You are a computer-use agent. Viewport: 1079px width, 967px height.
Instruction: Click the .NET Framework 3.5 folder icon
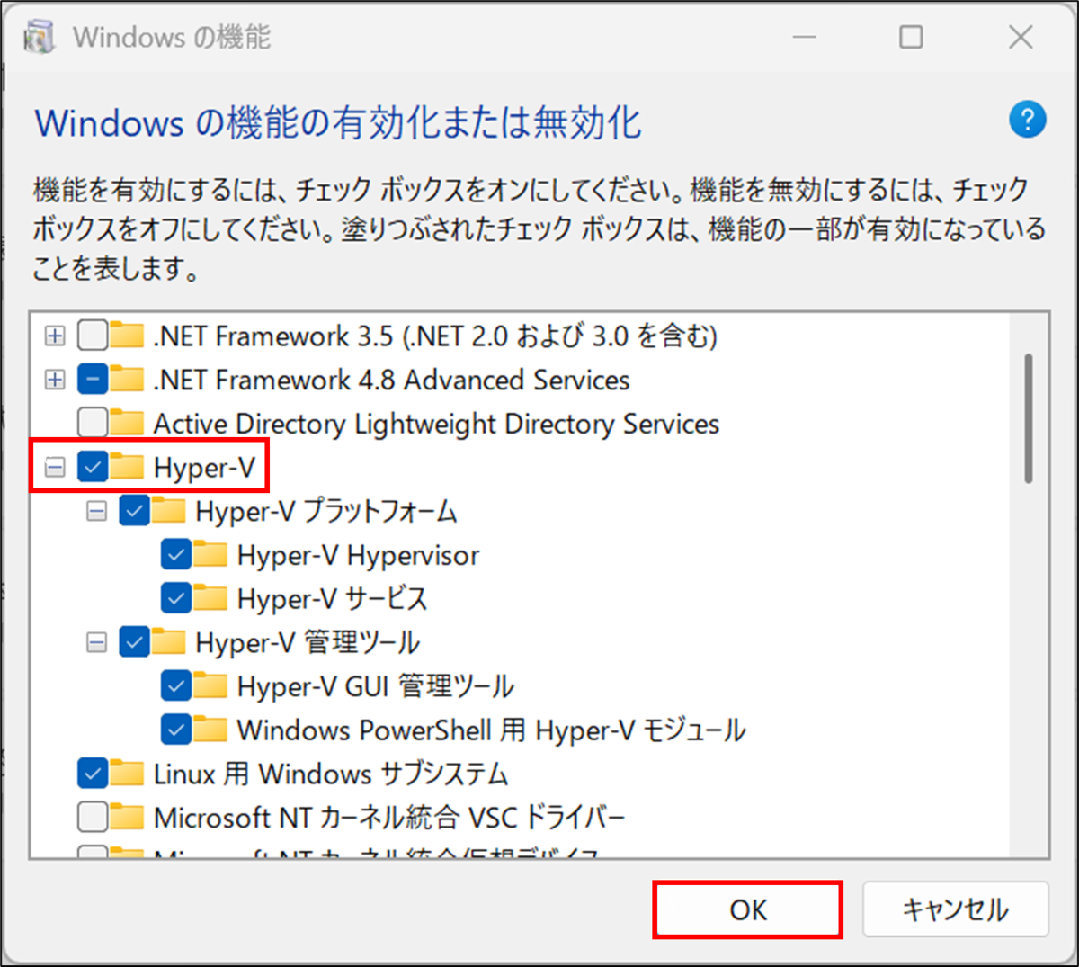click(127, 336)
